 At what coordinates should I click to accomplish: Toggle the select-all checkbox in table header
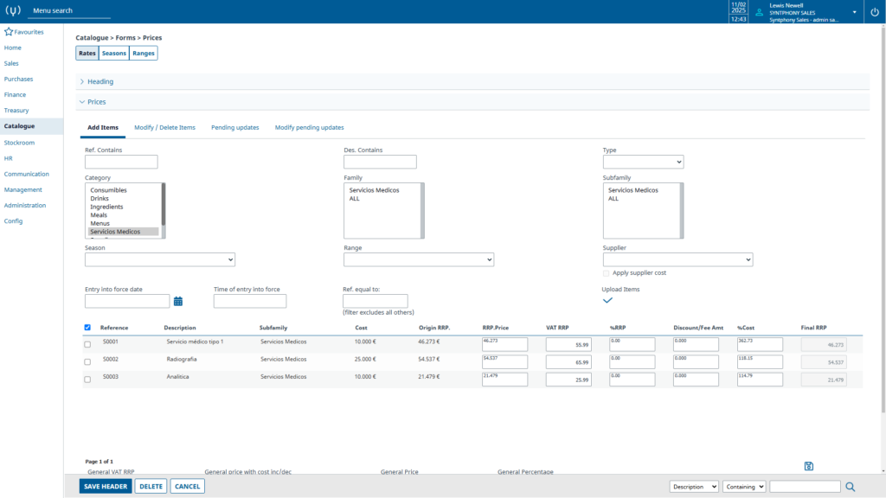(x=87, y=328)
